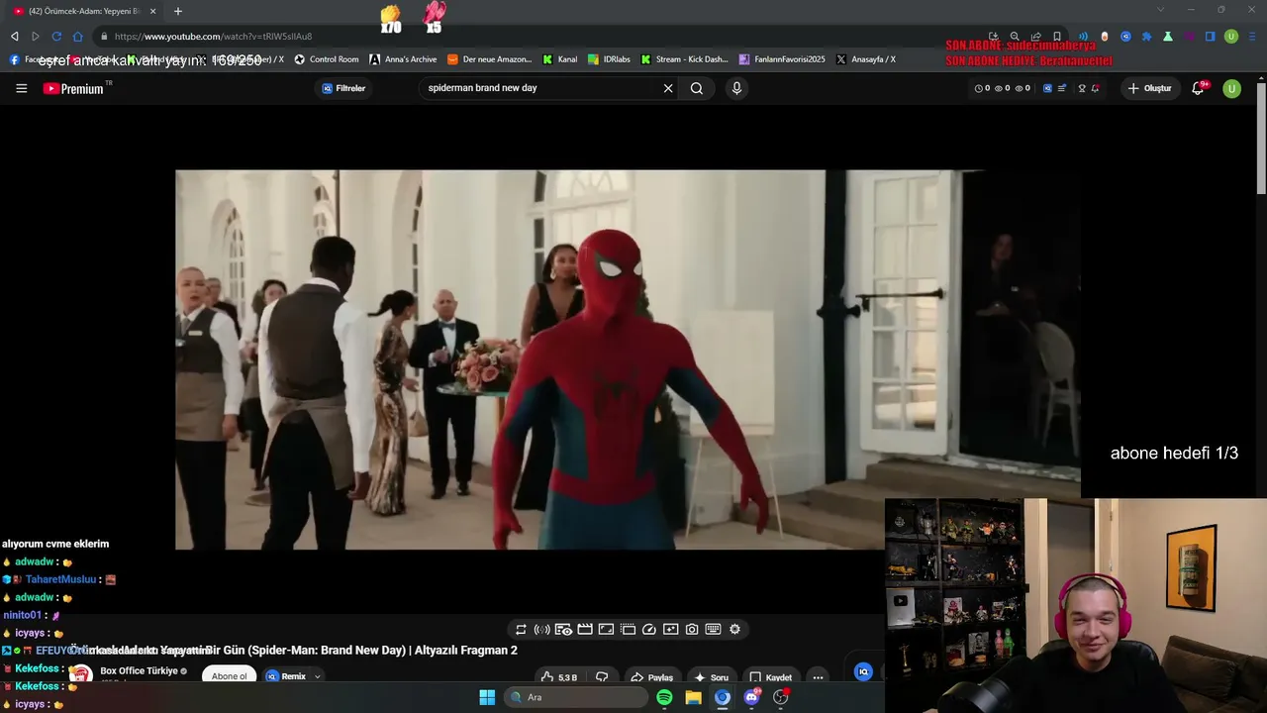Screen dimensions: 1267x713
Task: Open the blue IQ floating button
Action: (863, 671)
